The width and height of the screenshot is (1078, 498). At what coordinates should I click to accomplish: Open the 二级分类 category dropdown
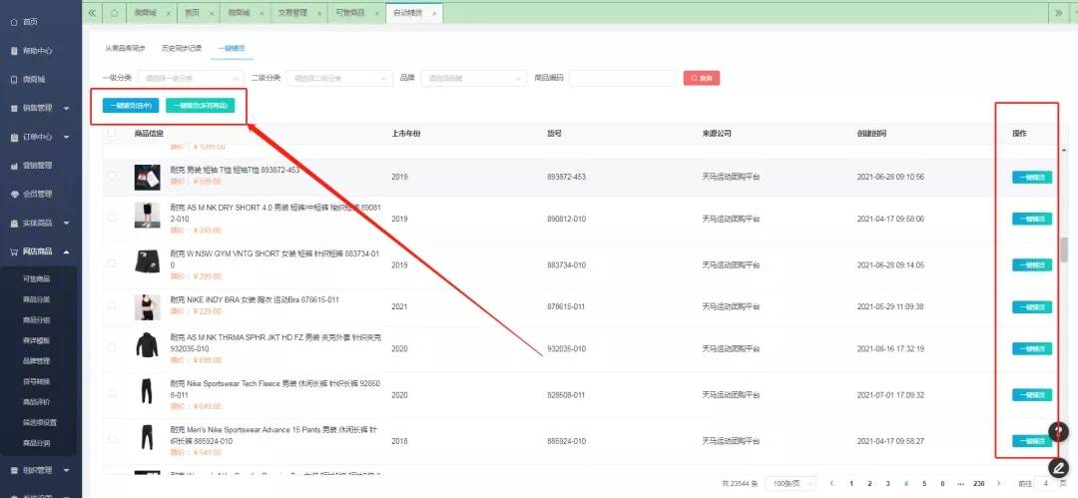coord(338,78)
